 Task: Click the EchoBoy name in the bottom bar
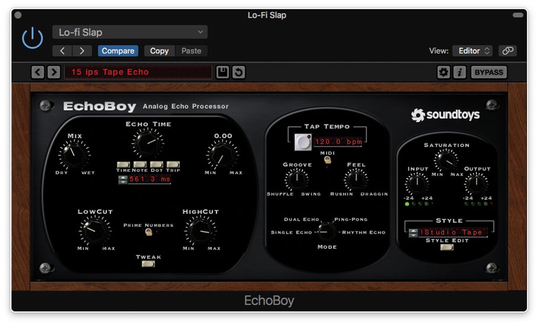269,300
